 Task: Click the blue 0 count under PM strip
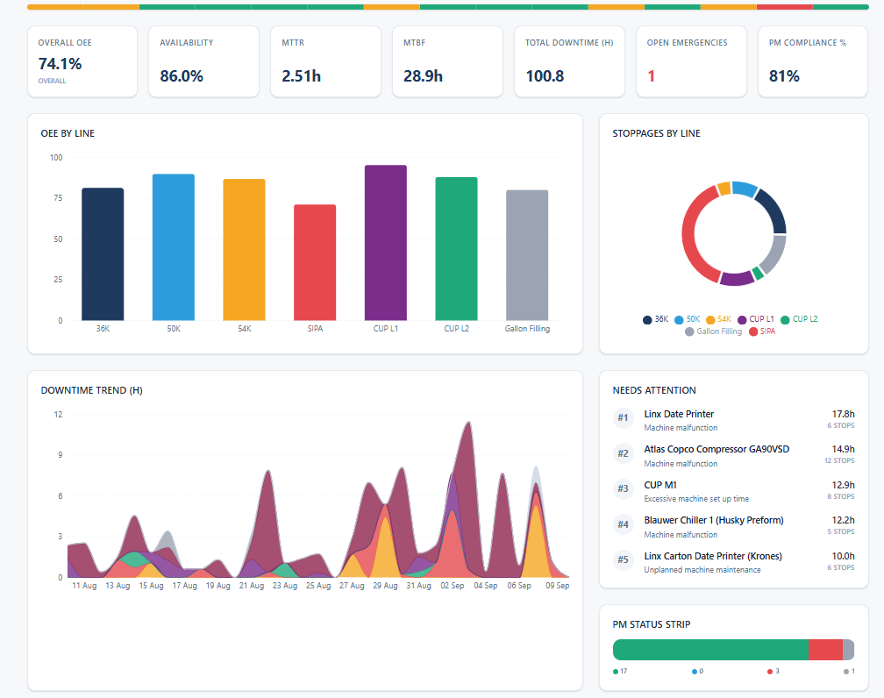(x=698, y=672)
